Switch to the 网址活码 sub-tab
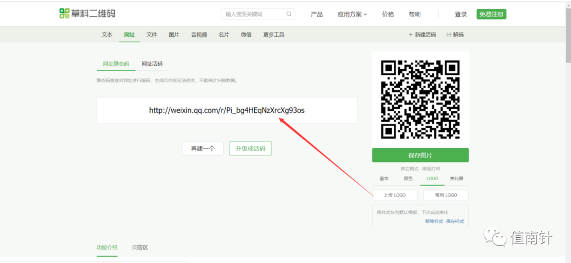This screenshot has width=571, height=263. 152,64
